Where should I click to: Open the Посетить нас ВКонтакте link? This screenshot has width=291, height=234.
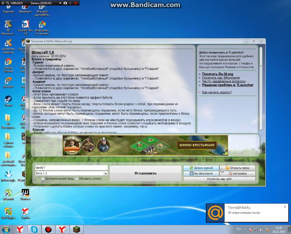point(221,78)
